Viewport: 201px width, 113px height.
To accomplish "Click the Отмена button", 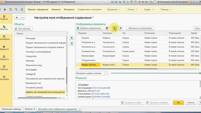I will (191, 103).
